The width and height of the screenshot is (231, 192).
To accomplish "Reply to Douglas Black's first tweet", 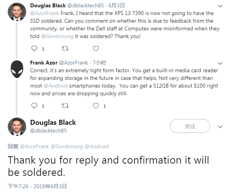I will pyautogui.click(x=34, y=49).
